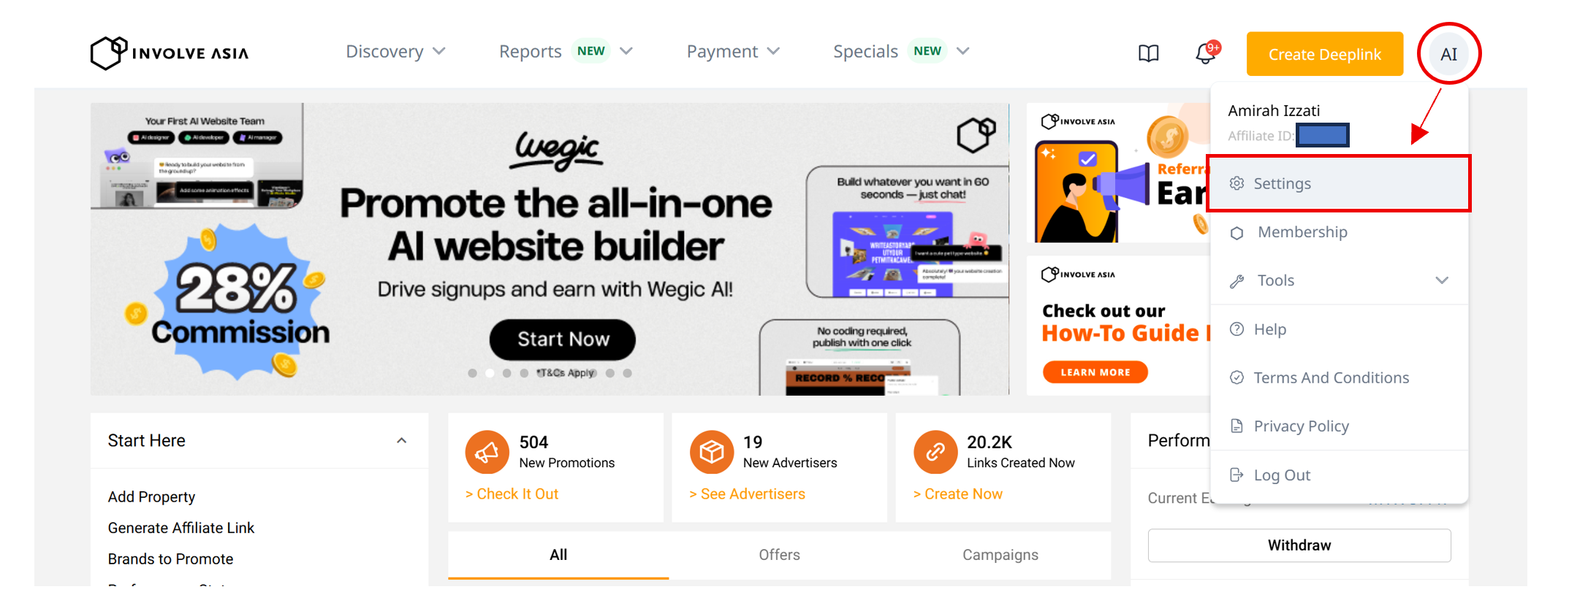Expand the Discovery dropdown menu
This screenshot has width=1569, height=603.
[395, 51]
